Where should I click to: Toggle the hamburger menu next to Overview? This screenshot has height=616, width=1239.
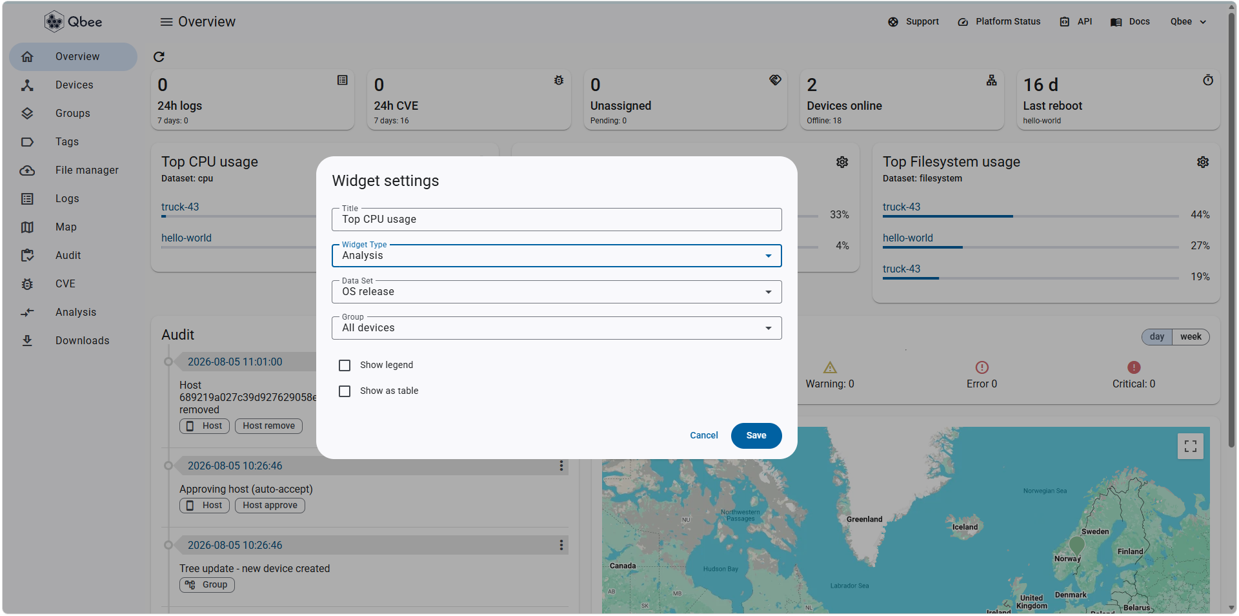click(x=166, y=22)
